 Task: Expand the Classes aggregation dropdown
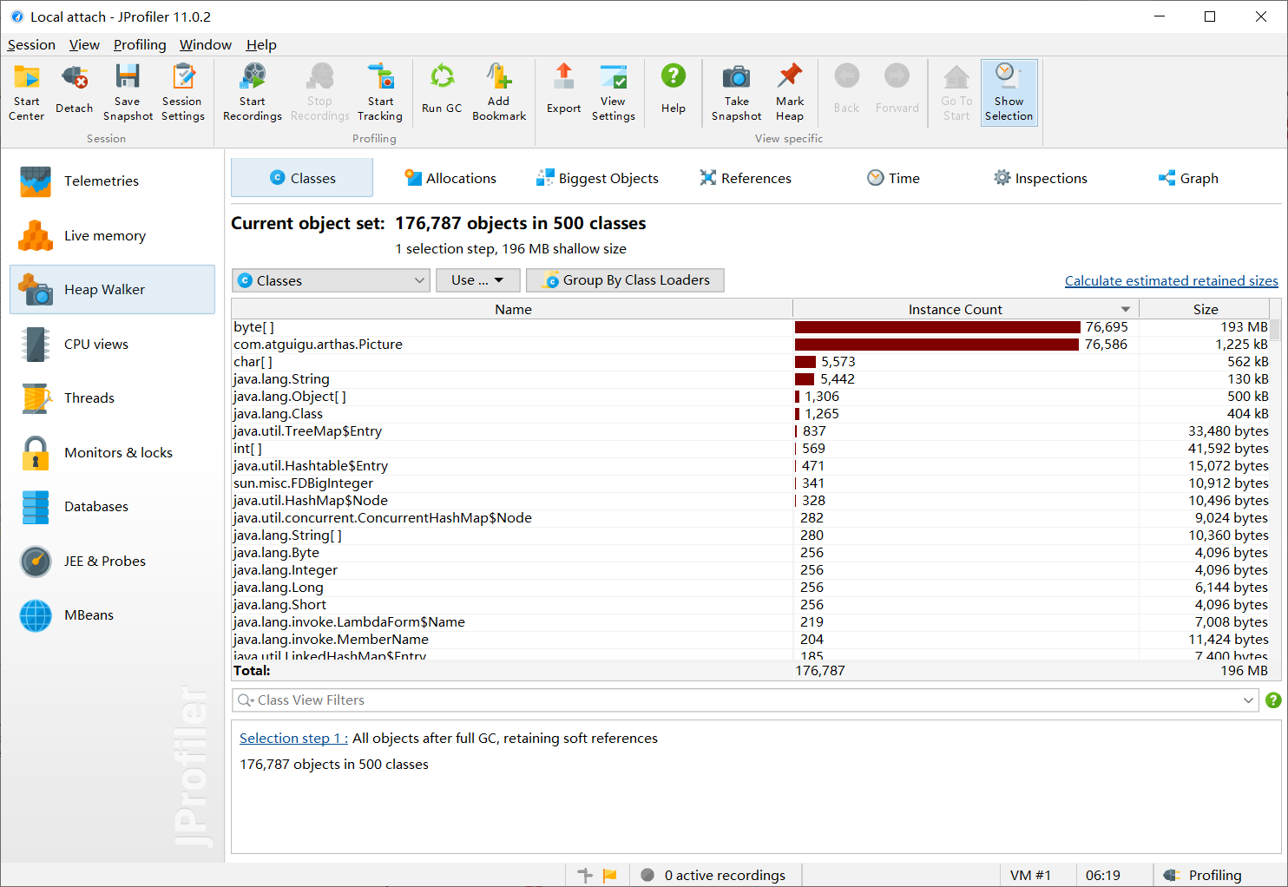(x=331, y=280)
